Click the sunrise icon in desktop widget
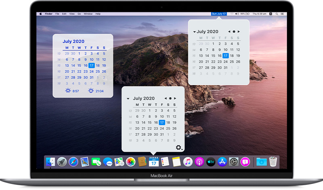 pos(67,91)
